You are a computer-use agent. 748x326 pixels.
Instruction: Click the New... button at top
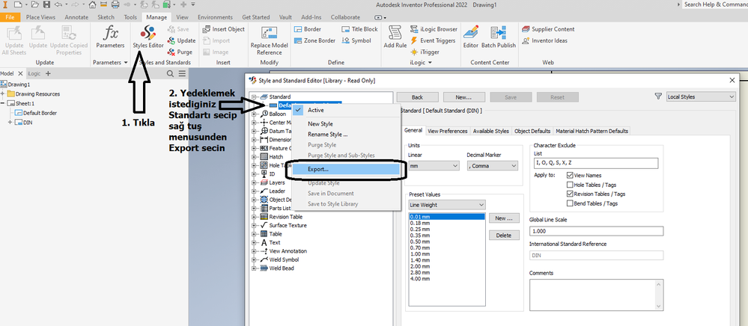tap(463, 97)
